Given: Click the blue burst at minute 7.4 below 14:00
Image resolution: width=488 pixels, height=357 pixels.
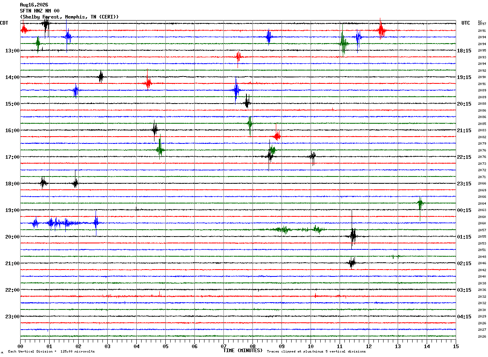Looking at the screenshot, I should (236, 91).
